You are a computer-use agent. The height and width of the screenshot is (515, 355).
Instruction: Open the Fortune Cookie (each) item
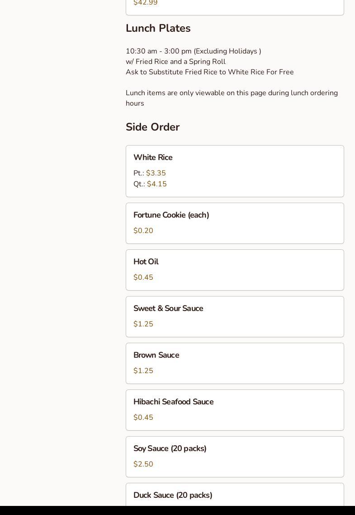pos(235,223)
